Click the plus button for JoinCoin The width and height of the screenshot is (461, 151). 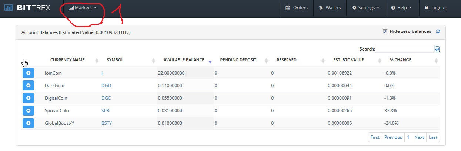(28, 73)
